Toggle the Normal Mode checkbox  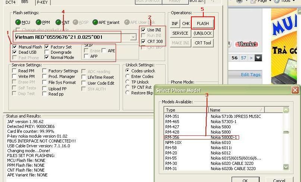point(47,57)
